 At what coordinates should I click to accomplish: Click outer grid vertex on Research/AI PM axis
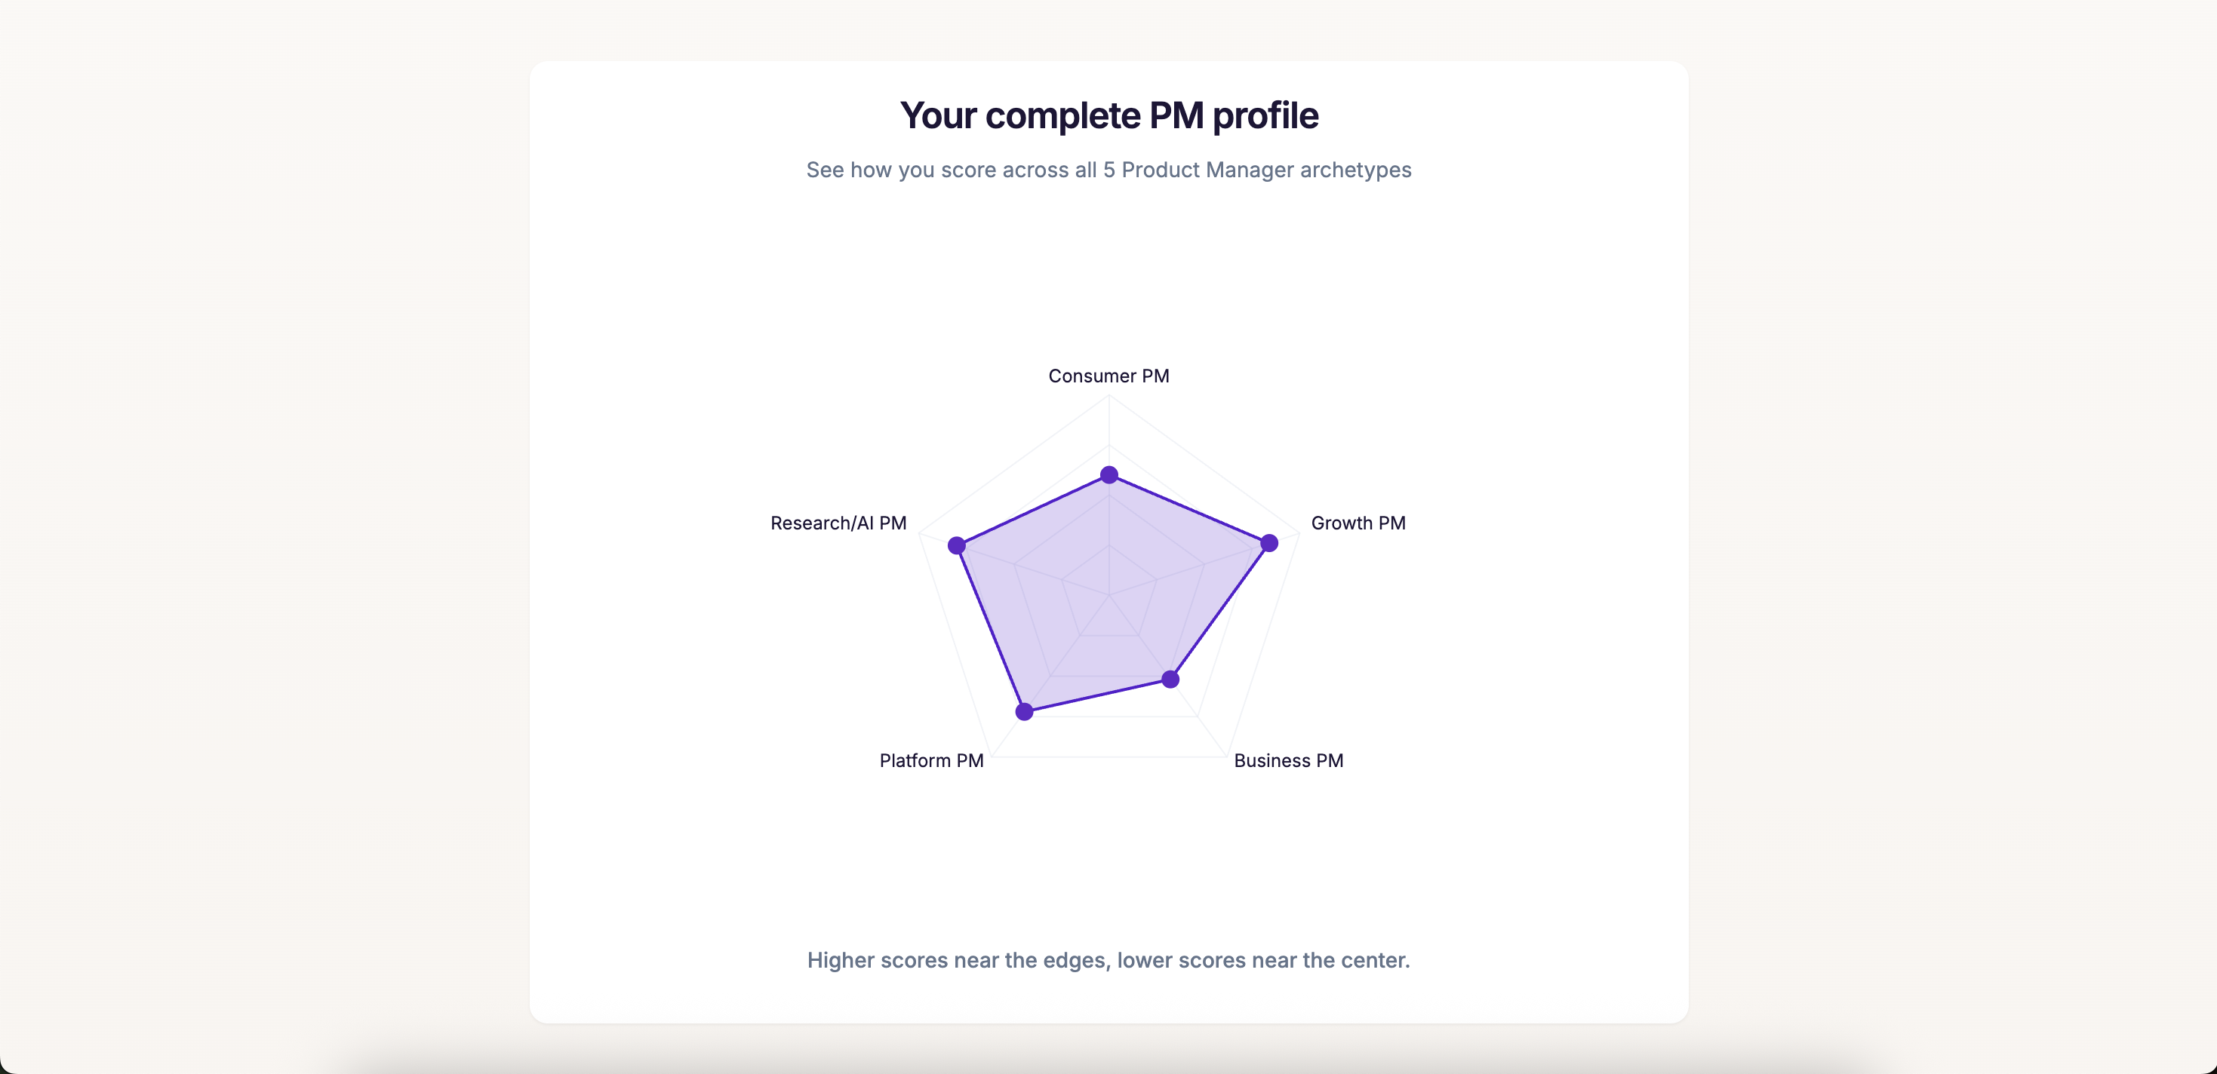click(x=918, y=532)
